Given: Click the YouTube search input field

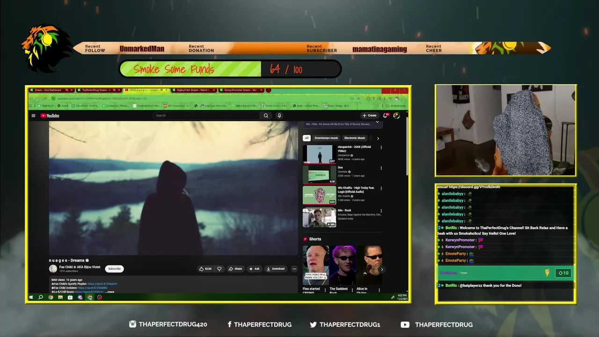Looking at the screenshot, I should (207, 116).
